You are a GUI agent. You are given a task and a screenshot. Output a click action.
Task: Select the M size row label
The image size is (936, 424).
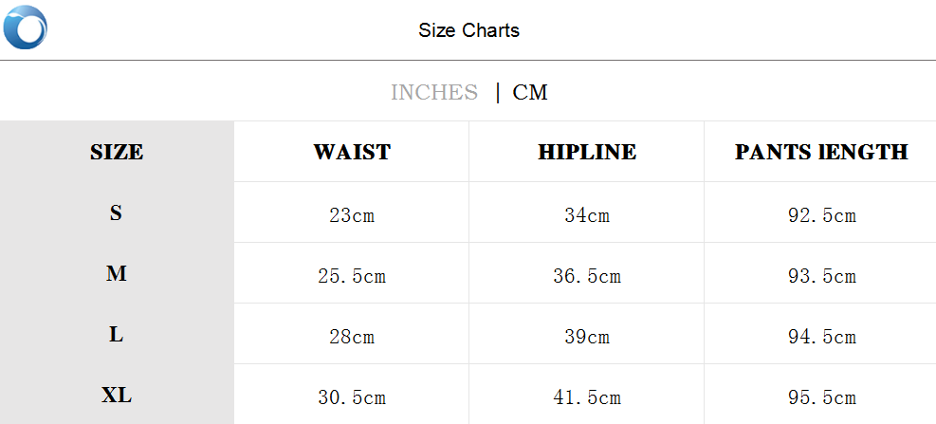[117, 274]
